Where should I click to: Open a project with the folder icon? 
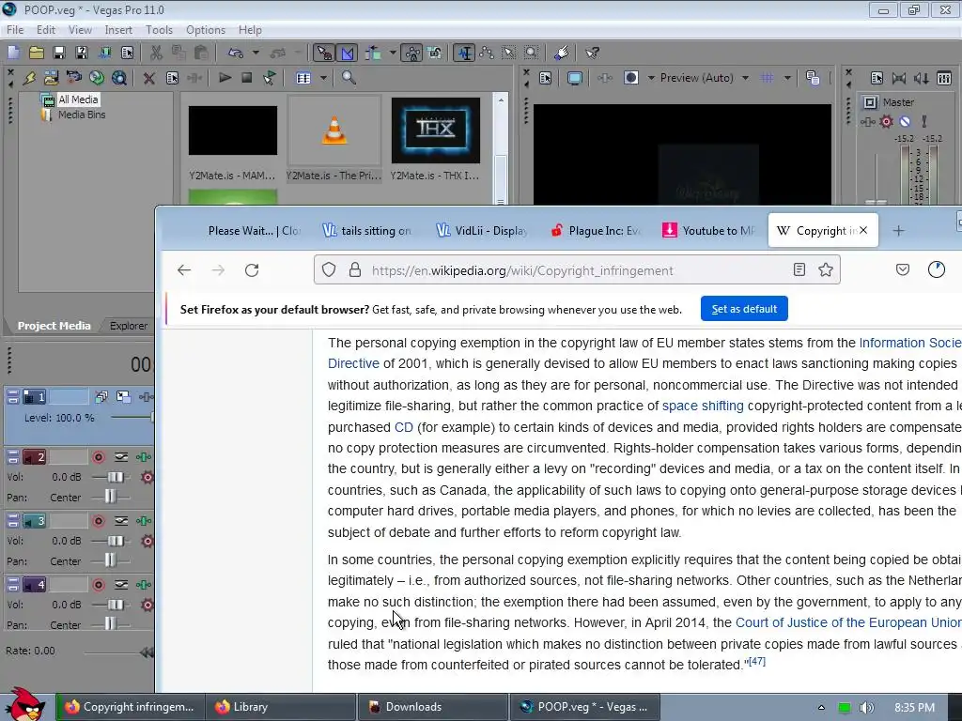37,53
